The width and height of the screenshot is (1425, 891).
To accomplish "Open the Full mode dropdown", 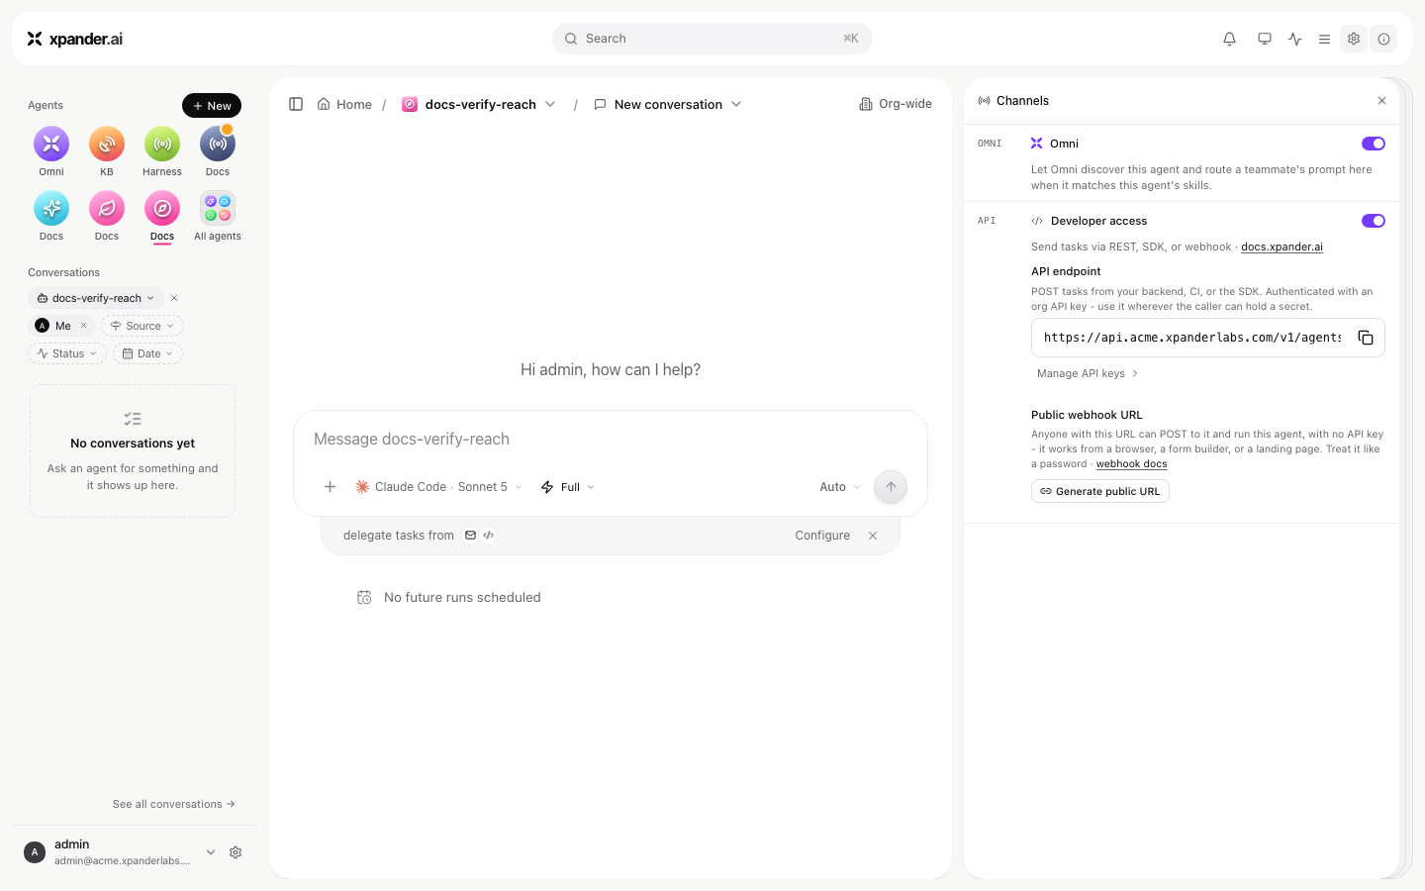I will tap(568, 487).
